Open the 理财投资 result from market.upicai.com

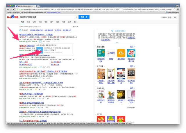point(27,46)
